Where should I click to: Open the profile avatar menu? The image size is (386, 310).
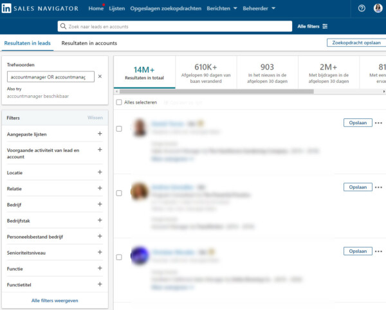tap(378, 8)
